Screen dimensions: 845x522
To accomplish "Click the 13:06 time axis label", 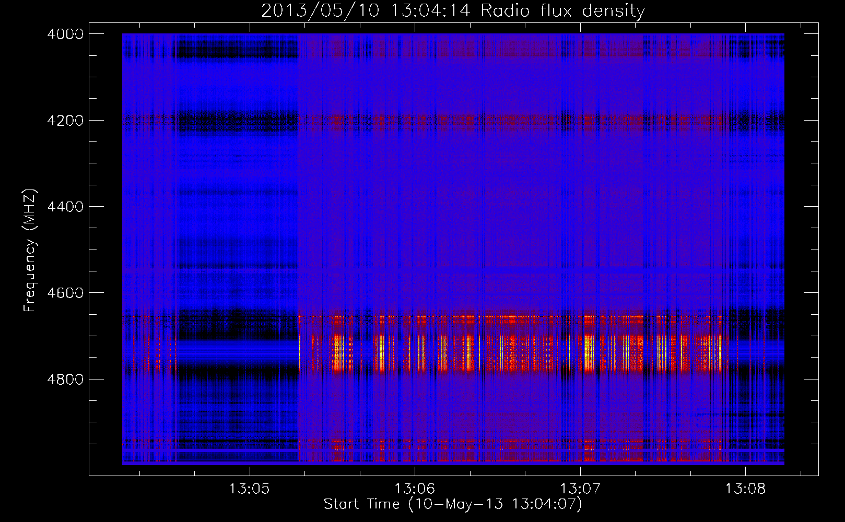I will (x=415, y=489).
